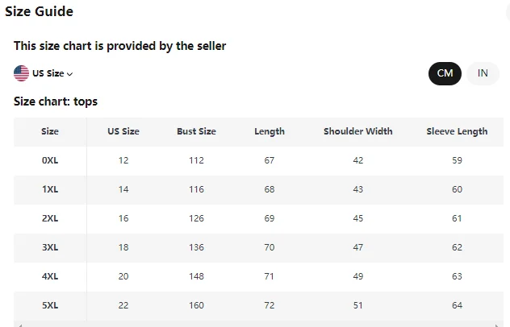Select the Sleeve Length column header

[x=457, y=131]
